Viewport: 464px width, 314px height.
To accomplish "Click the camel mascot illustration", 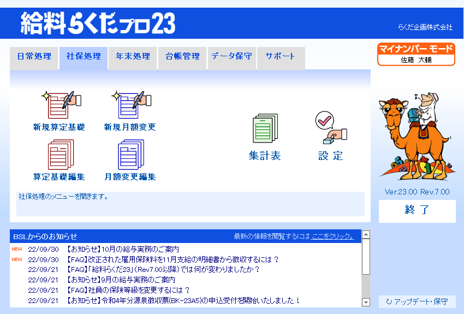I will point(417,136).
